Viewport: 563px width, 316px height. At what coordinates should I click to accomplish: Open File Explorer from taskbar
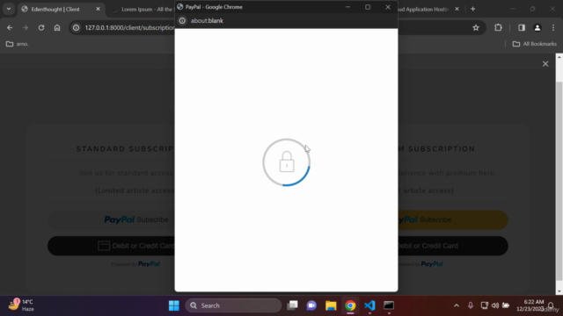(x=331, y=305)
